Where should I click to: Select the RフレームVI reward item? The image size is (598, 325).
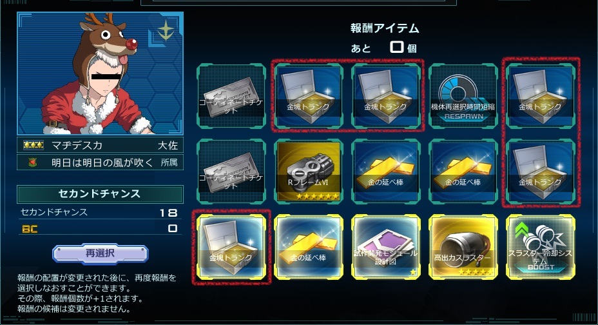pos(308,172)
